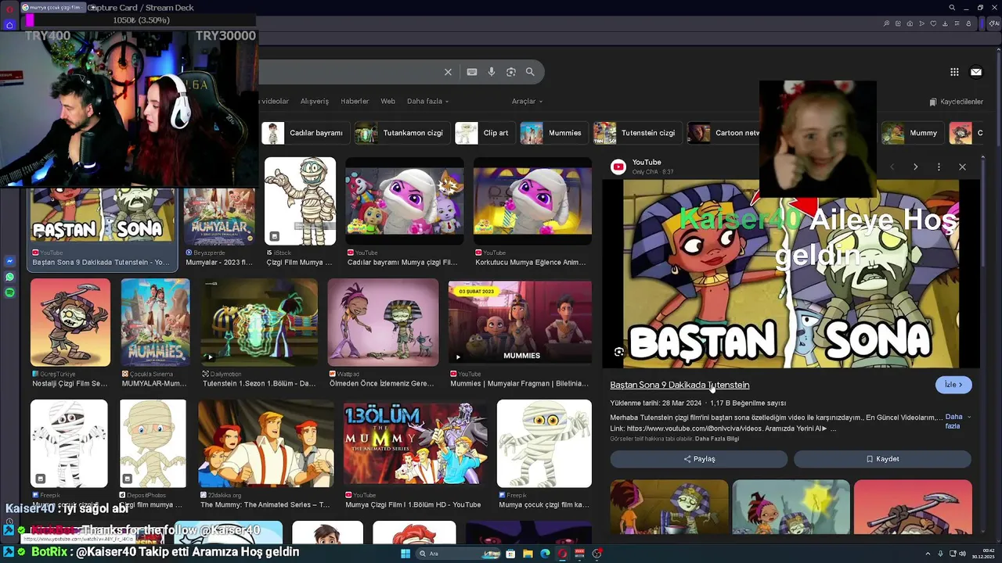The image size is (1002, 563).
Task: Open the 'mumya çocuk çizgi film' browser tab
Action: pos(52,8)
